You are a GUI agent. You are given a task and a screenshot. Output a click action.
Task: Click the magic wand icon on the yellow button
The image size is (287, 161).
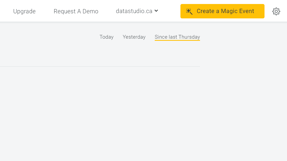point(190,11)
